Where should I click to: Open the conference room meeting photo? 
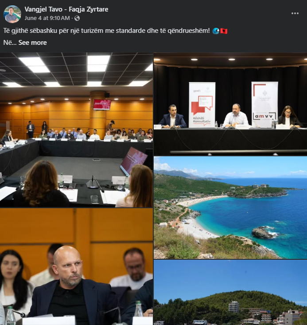pos(76,130)
